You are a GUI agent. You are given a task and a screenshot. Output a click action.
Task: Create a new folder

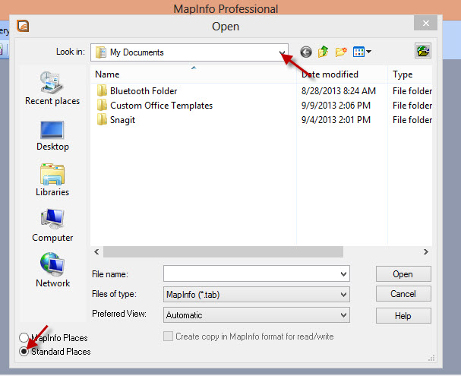(341, 52)
